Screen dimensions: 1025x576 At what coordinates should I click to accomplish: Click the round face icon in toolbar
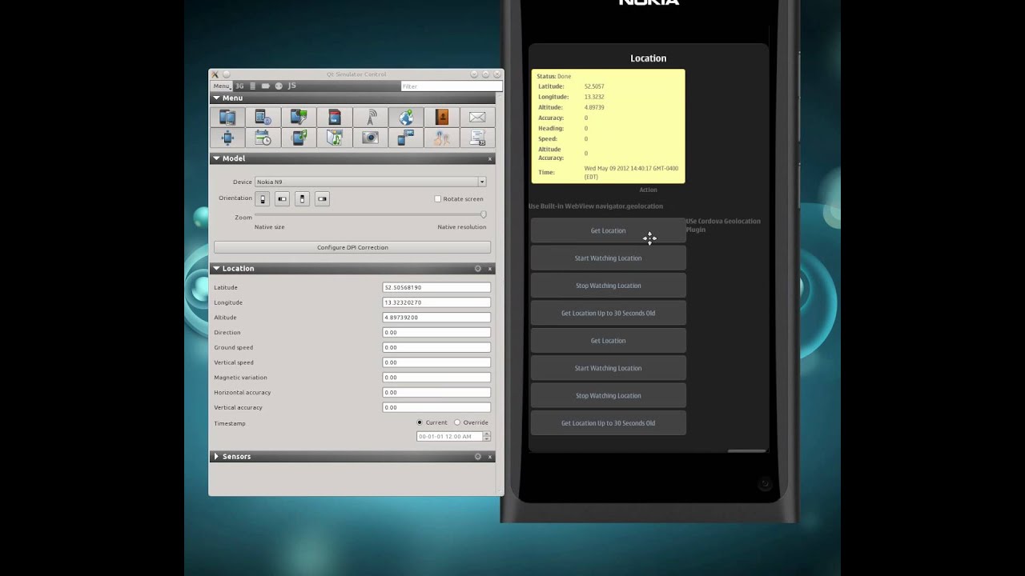point(279,86)
